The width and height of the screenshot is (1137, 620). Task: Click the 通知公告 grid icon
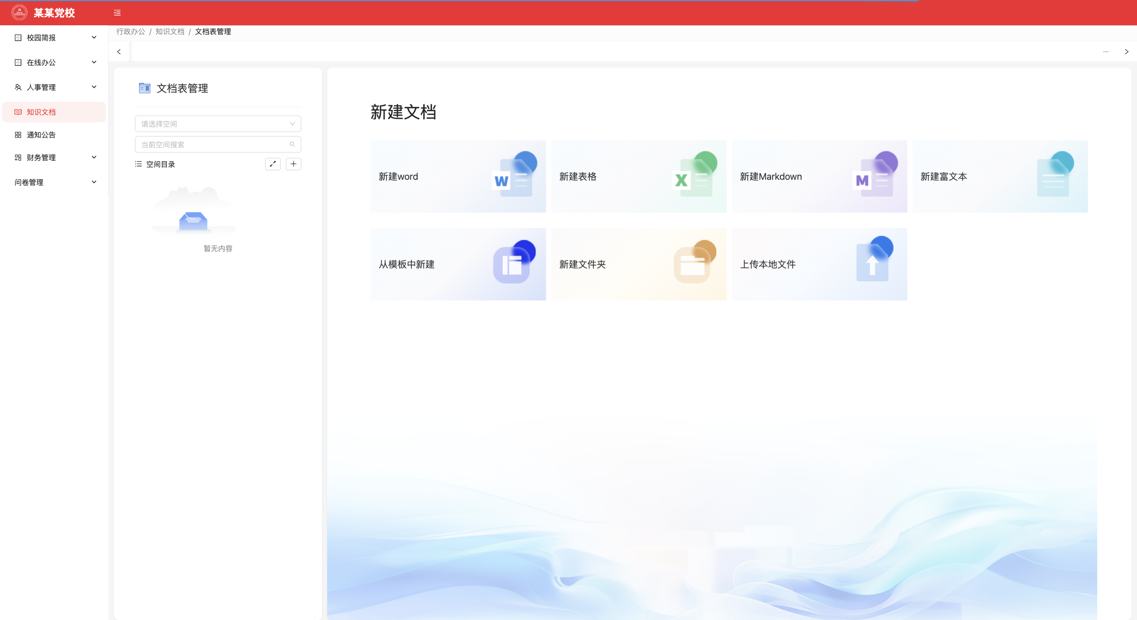click(18, 135)
